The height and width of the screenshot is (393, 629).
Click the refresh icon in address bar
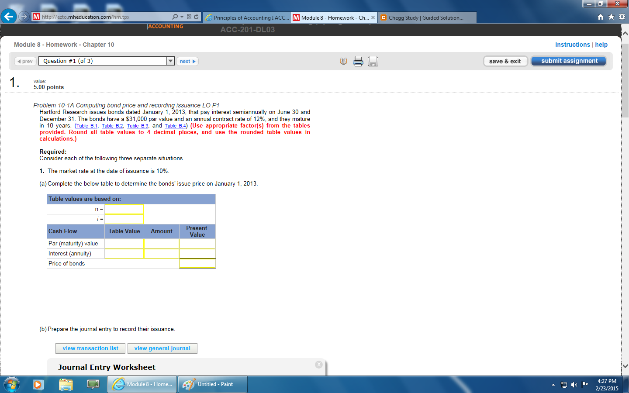(x=196, y=17)
